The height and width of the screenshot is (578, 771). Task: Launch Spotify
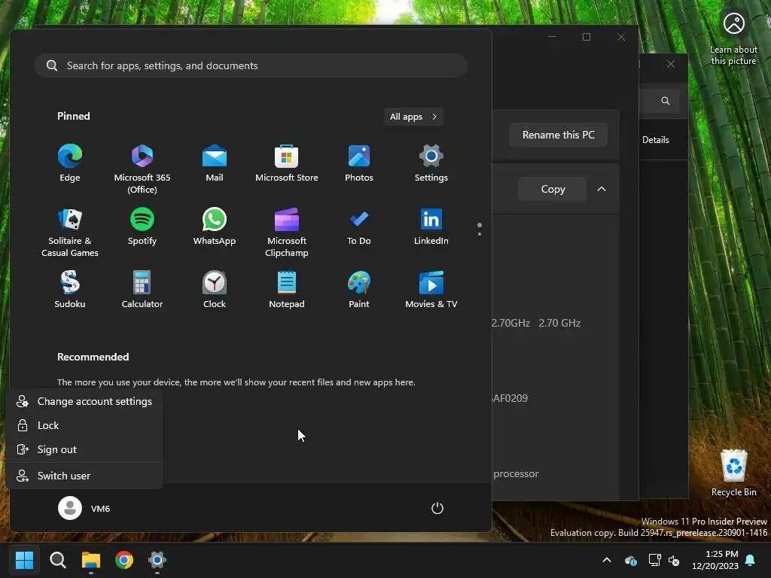142,227
